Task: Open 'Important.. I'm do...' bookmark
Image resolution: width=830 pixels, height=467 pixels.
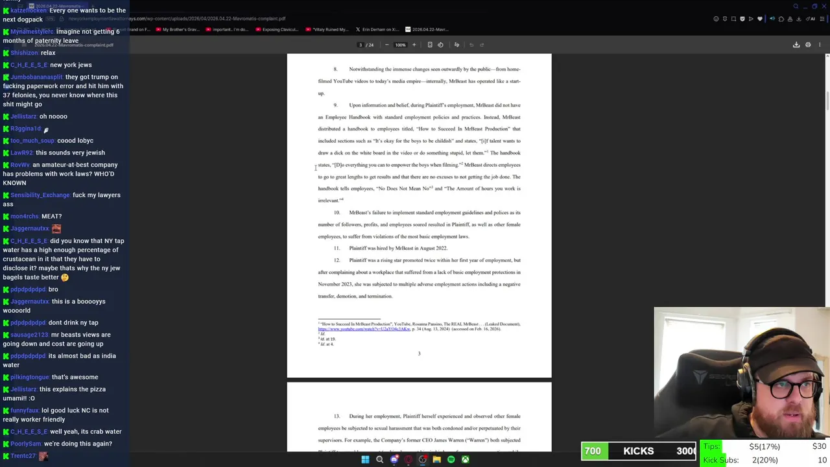Action: click(226, 29)
